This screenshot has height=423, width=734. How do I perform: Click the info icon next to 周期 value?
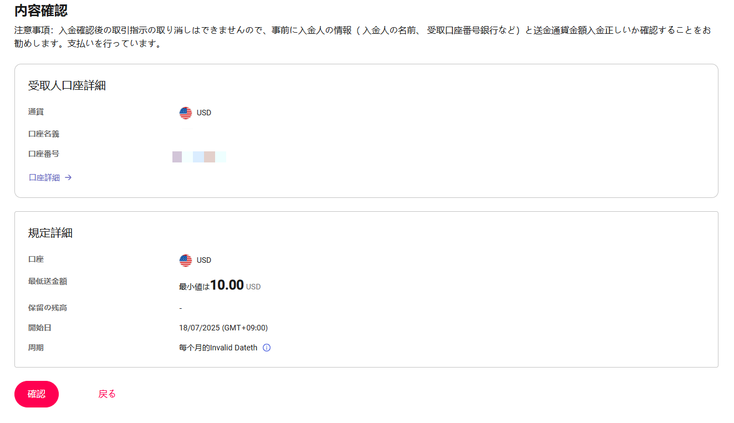tap(267, 348)
